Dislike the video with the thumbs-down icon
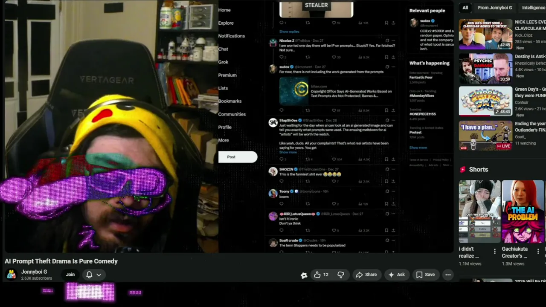546x307 pixels. pos(341,275)
